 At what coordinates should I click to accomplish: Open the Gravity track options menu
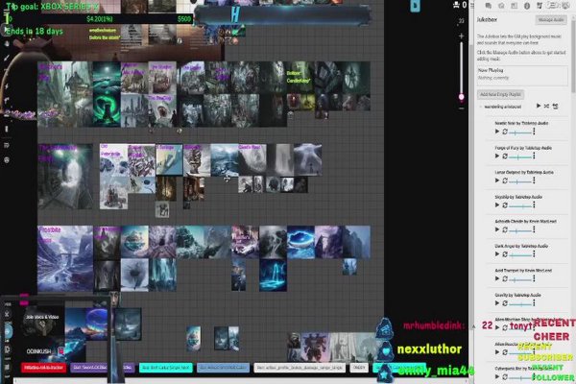tap(534, 303)
